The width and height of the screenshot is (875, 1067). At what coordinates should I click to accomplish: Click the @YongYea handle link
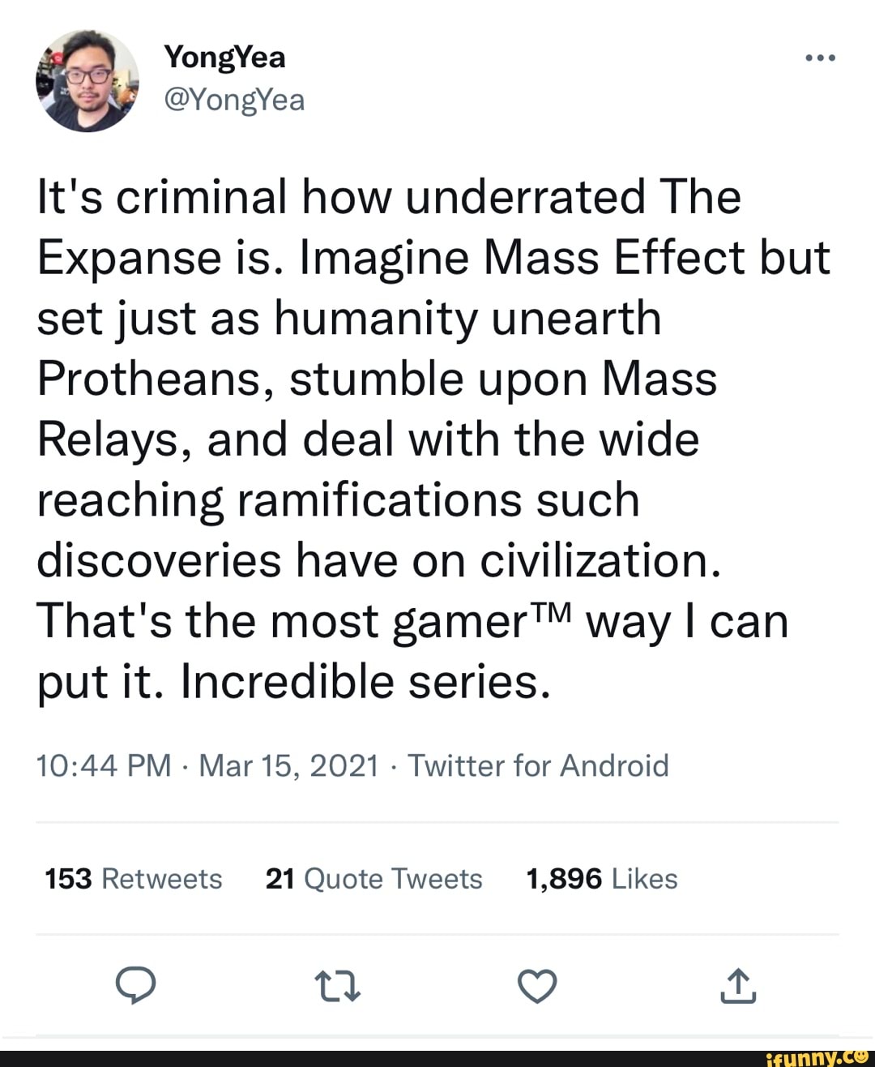pos(235,99)
